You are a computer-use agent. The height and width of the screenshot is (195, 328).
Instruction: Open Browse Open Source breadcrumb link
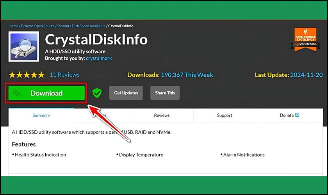click(37, 26)
